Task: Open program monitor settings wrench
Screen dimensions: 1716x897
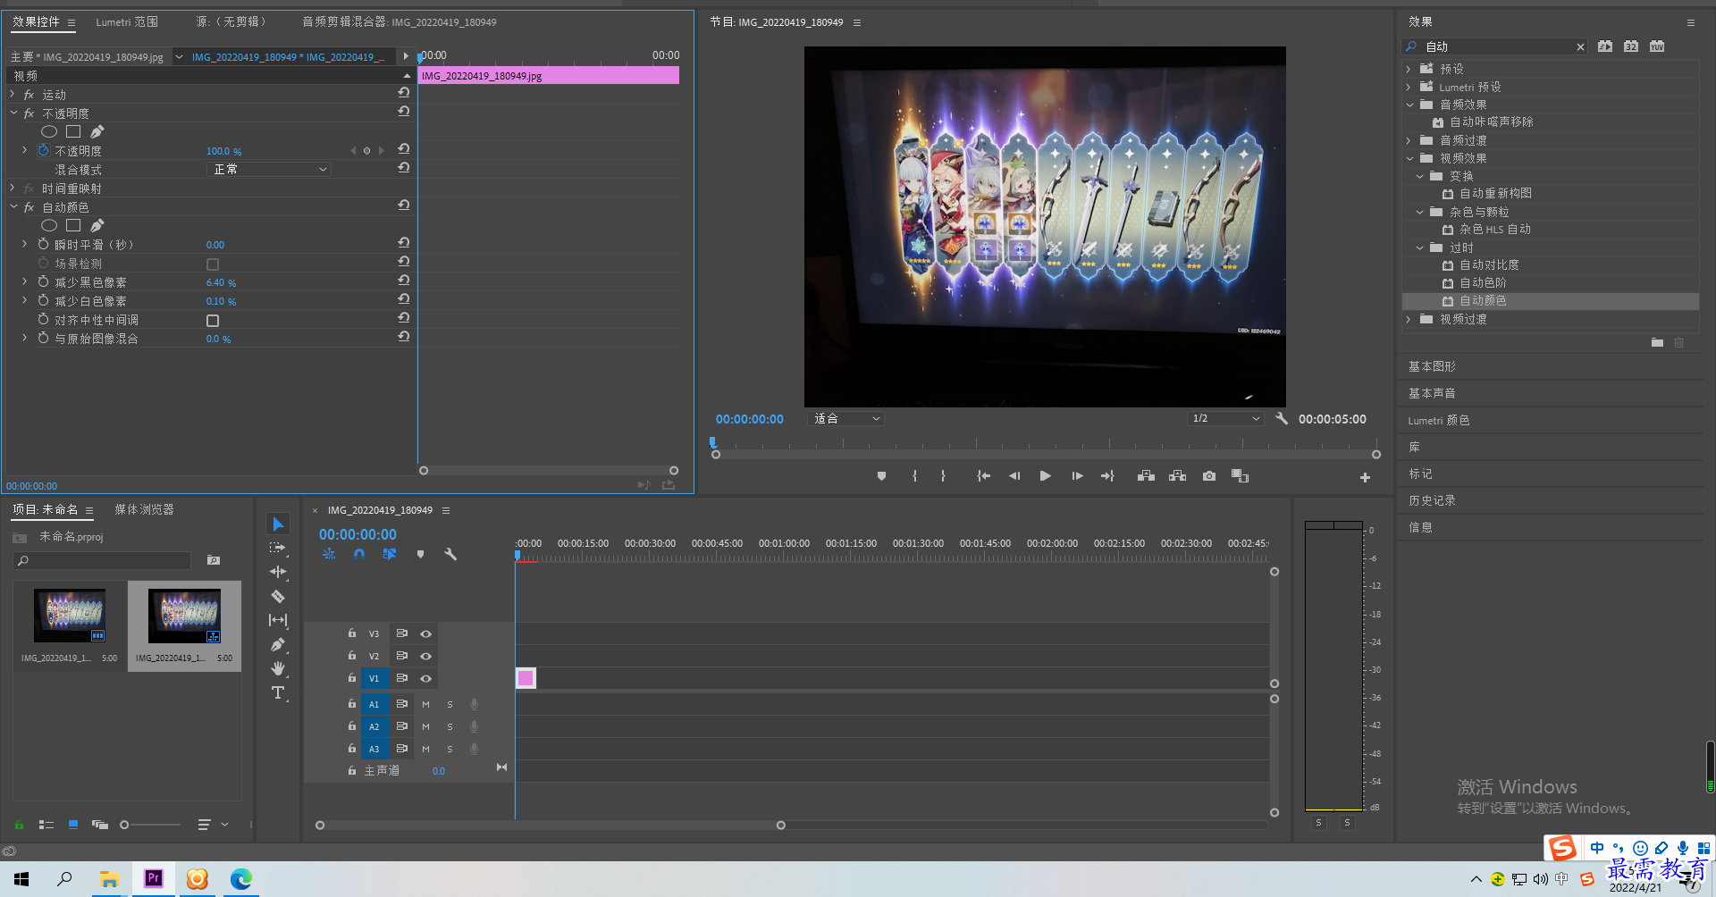Action: tap(1282, 418)
